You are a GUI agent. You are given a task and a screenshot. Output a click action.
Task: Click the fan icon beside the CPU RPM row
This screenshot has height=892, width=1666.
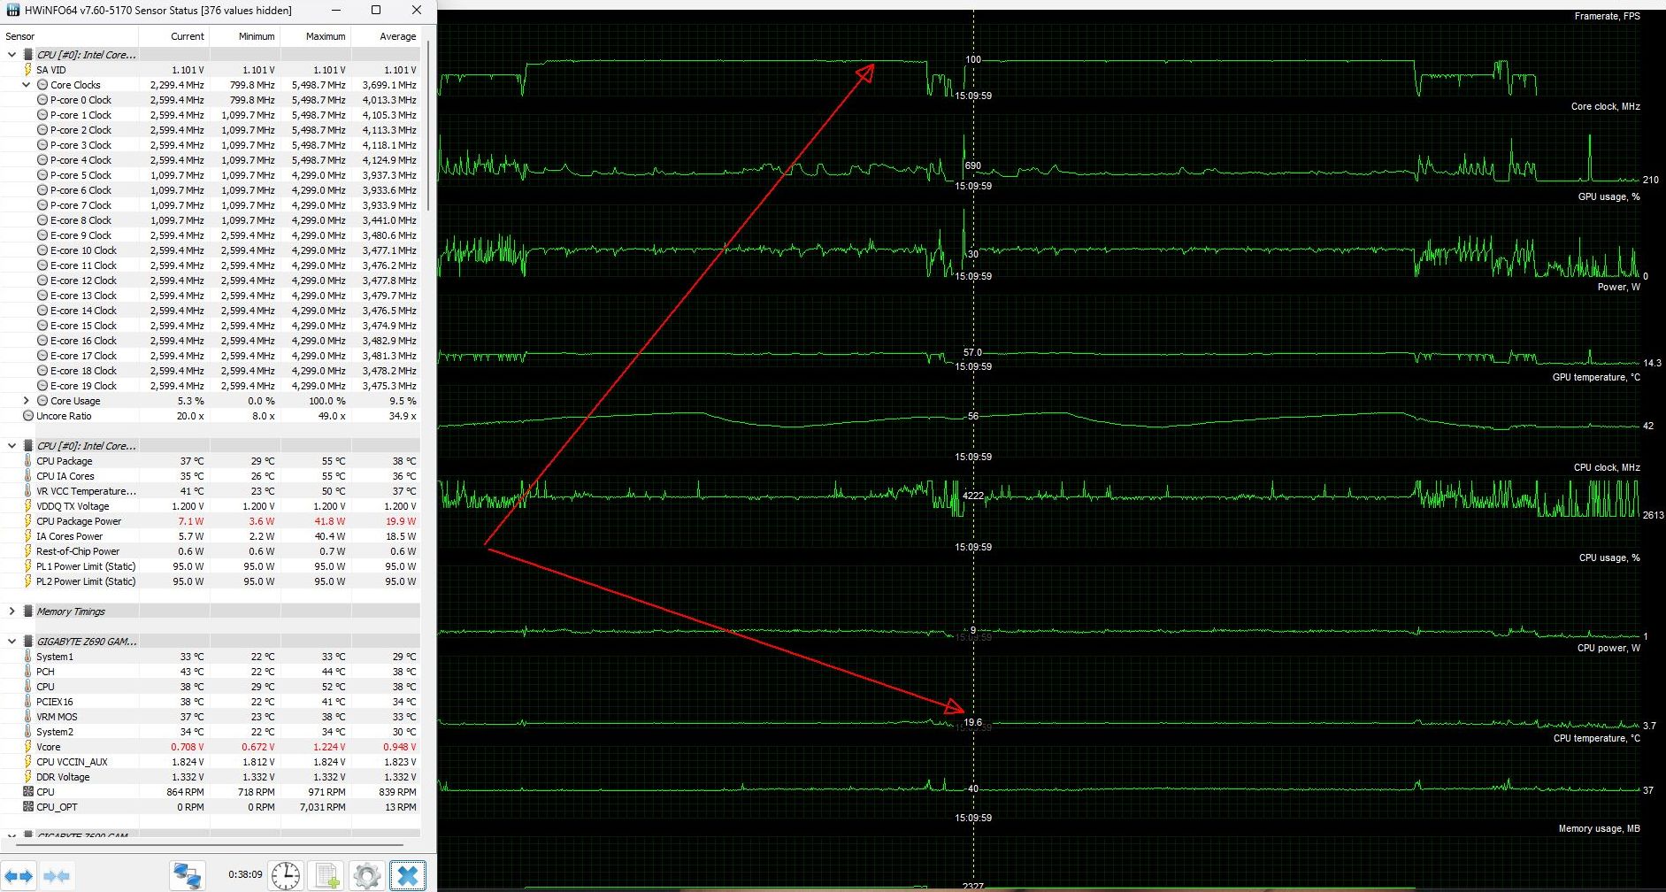28,792
